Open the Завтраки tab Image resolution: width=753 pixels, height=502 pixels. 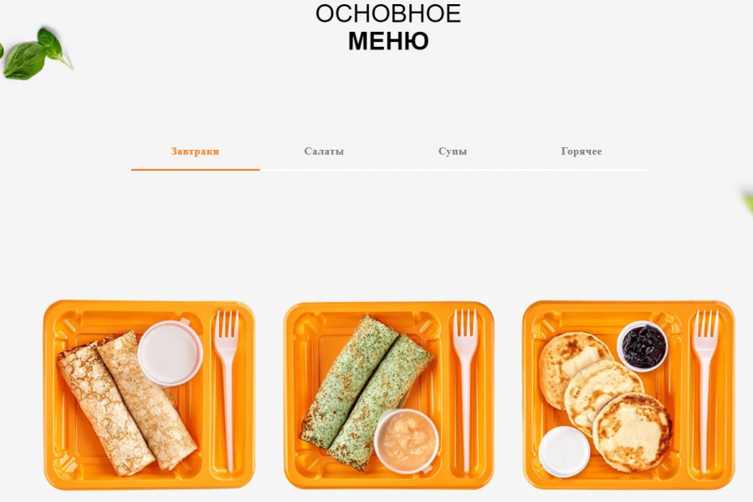tap(195, 151)
